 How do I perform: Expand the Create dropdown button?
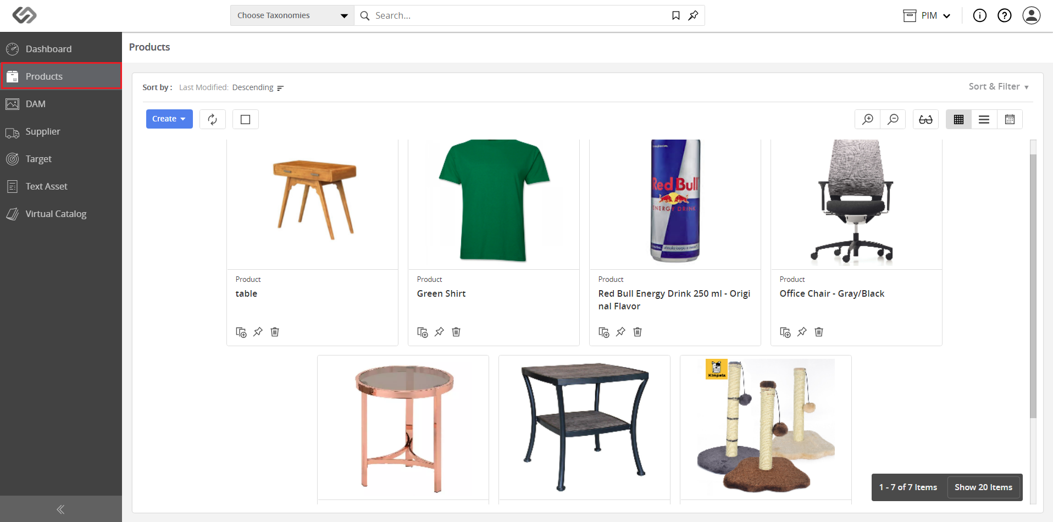(169, 119)
